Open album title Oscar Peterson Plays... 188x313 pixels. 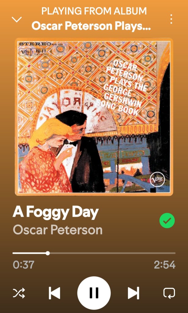(x=91, y=26)
